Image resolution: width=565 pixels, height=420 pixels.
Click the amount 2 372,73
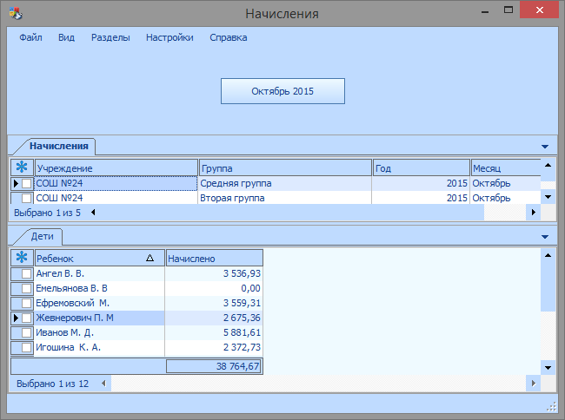pyautogui.click(x=242, y=347)
